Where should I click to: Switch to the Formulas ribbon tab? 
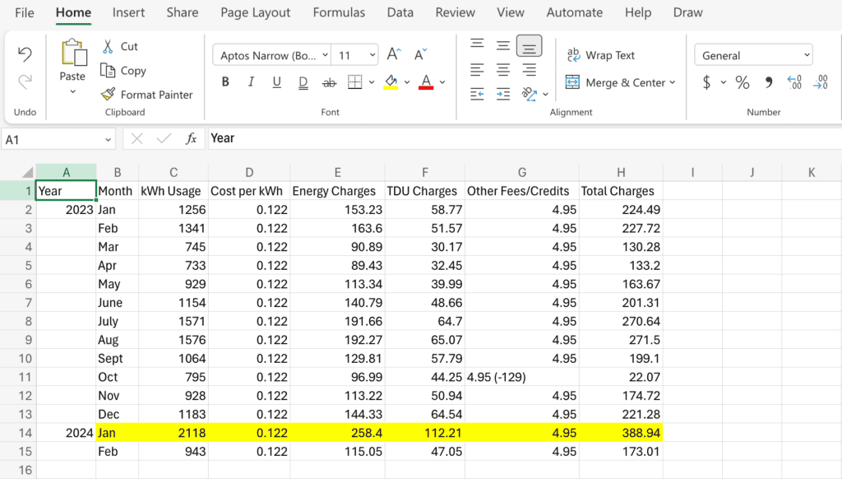(339, 12)
